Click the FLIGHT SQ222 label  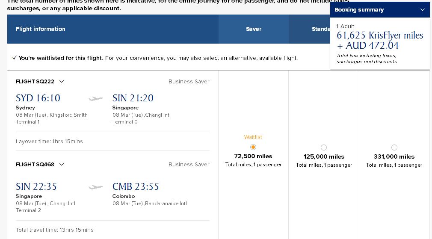[35, 82]
